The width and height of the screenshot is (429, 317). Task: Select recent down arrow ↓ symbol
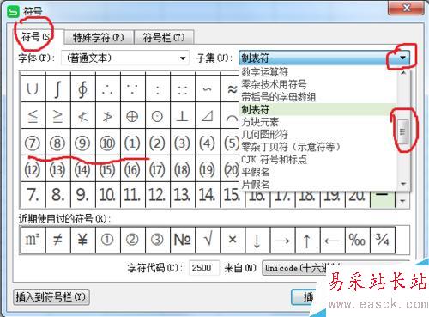coord(257,240)
